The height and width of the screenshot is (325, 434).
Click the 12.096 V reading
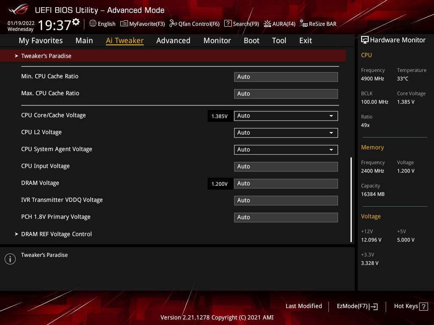[371, 240]
